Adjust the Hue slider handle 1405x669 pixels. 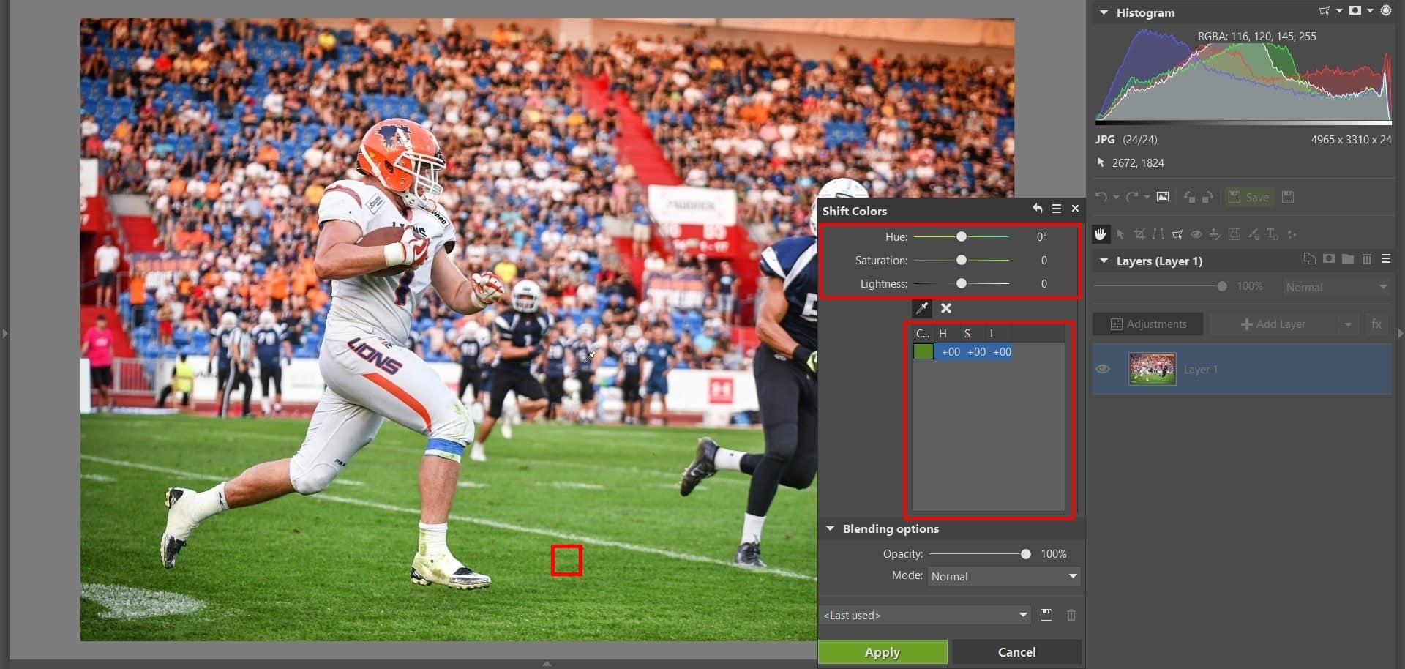[962, 236]
